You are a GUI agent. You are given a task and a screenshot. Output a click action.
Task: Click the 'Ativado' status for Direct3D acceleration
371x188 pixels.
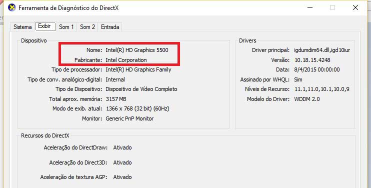[122, 162]
